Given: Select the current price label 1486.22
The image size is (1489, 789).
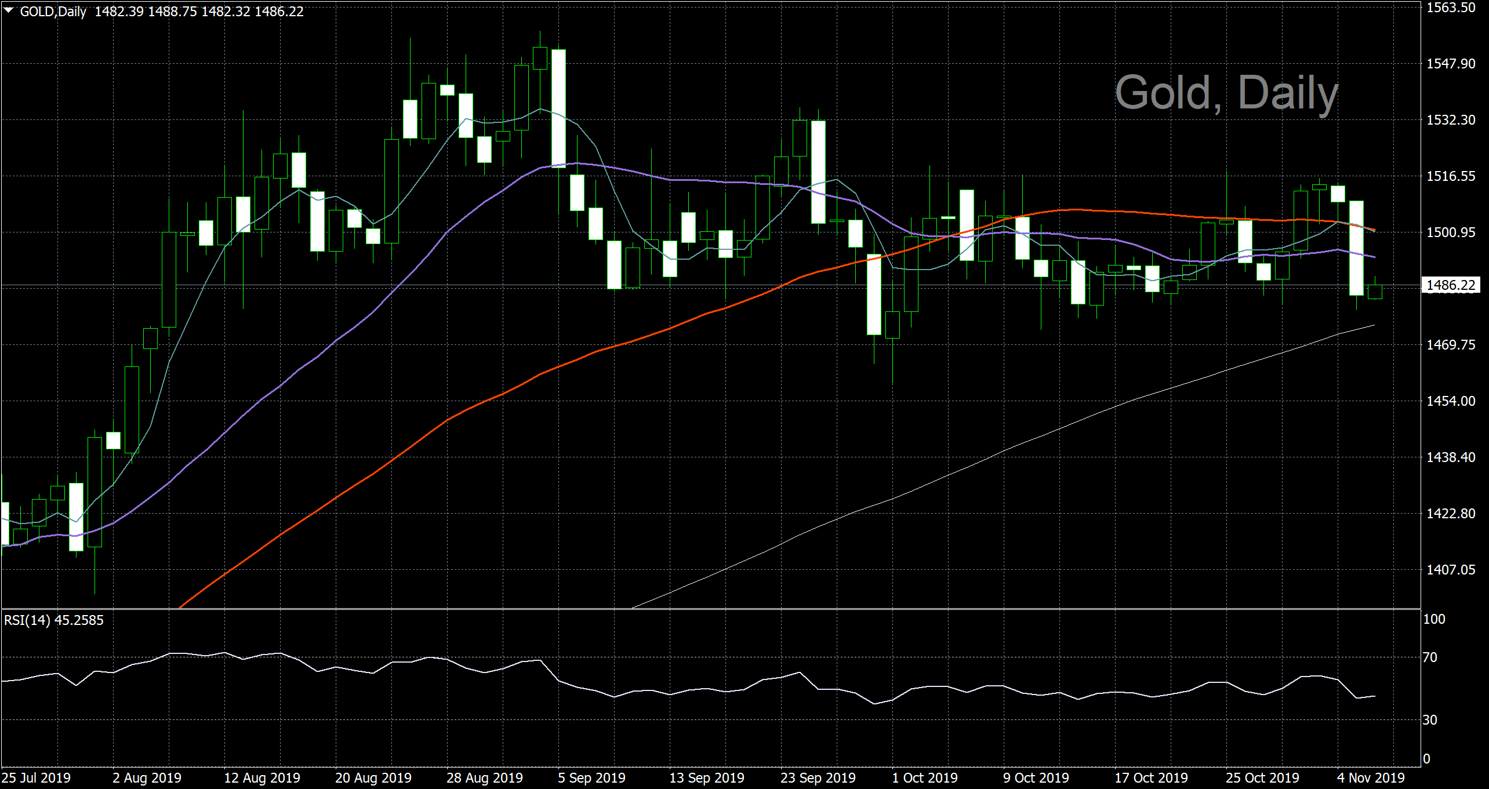Looking at the screenshot, I should click(x=1450, y=285).
